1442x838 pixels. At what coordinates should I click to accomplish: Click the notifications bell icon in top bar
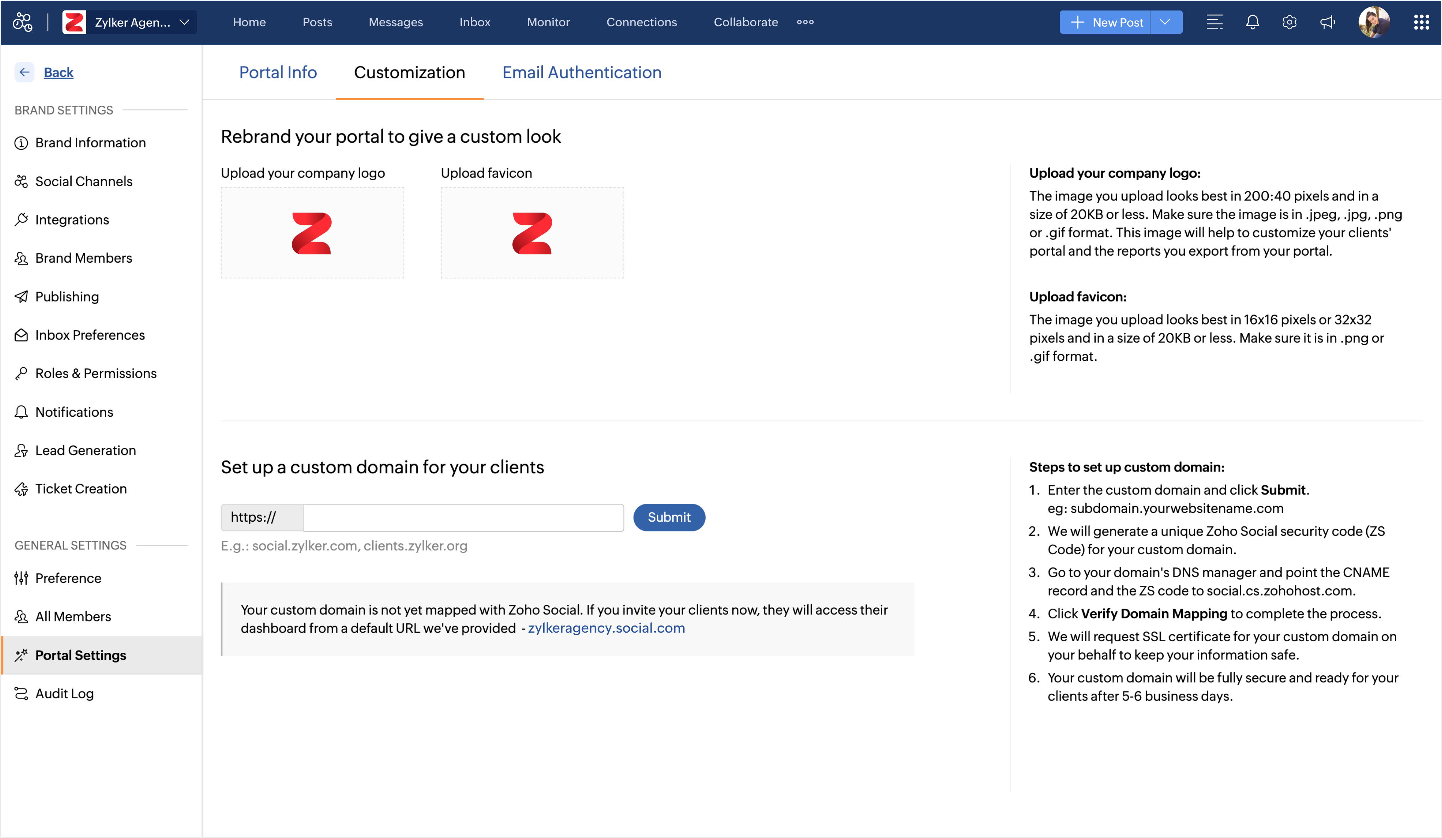point(1252,22)
